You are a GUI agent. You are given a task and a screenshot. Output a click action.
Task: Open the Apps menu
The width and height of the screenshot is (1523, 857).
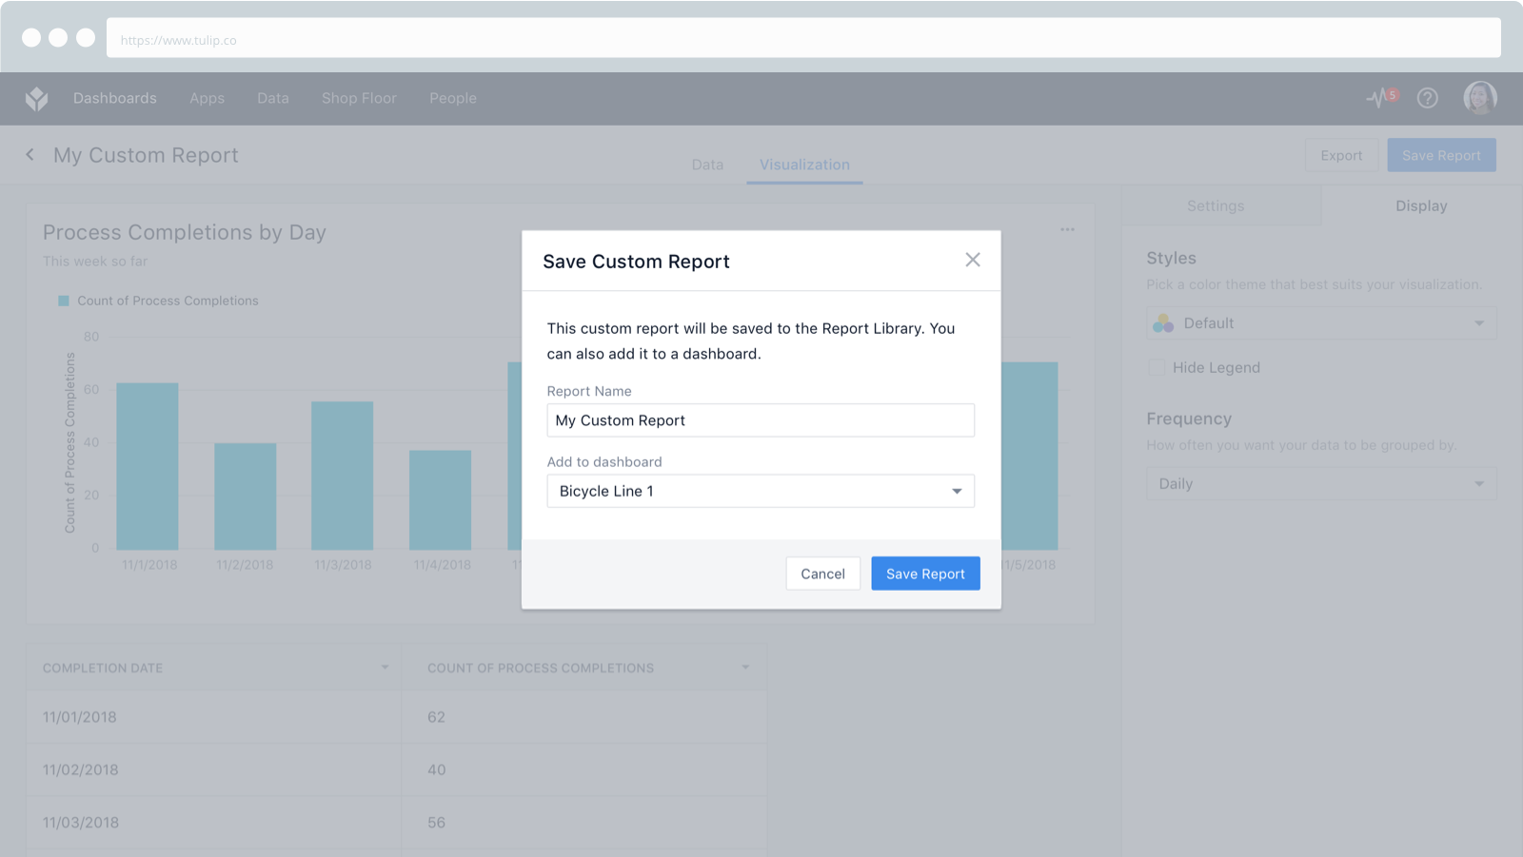coord(207,98)
